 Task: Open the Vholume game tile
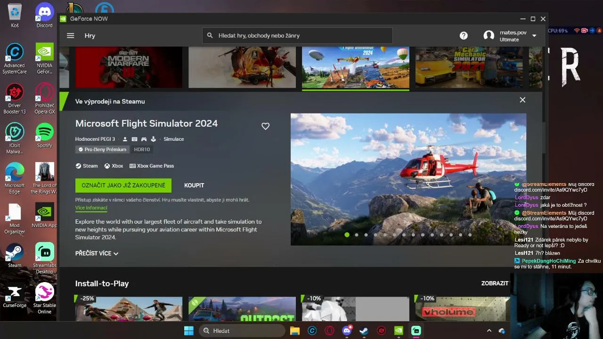(463, 309)
